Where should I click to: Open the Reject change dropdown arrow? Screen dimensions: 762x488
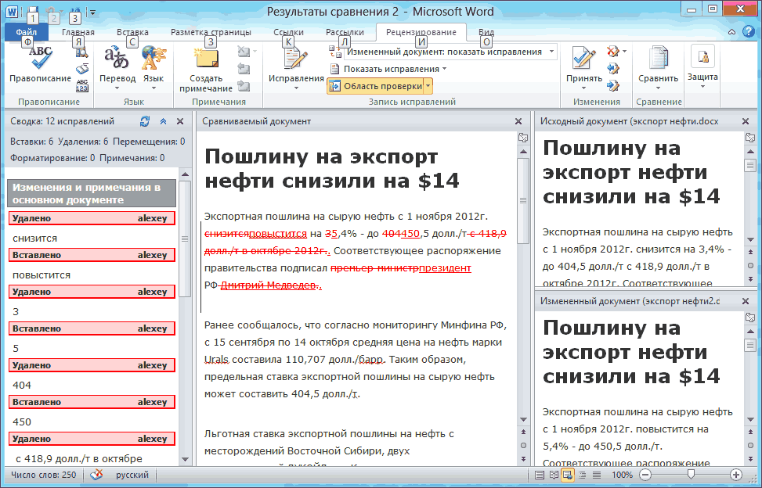pyautogui.click(x=624, y=52)
